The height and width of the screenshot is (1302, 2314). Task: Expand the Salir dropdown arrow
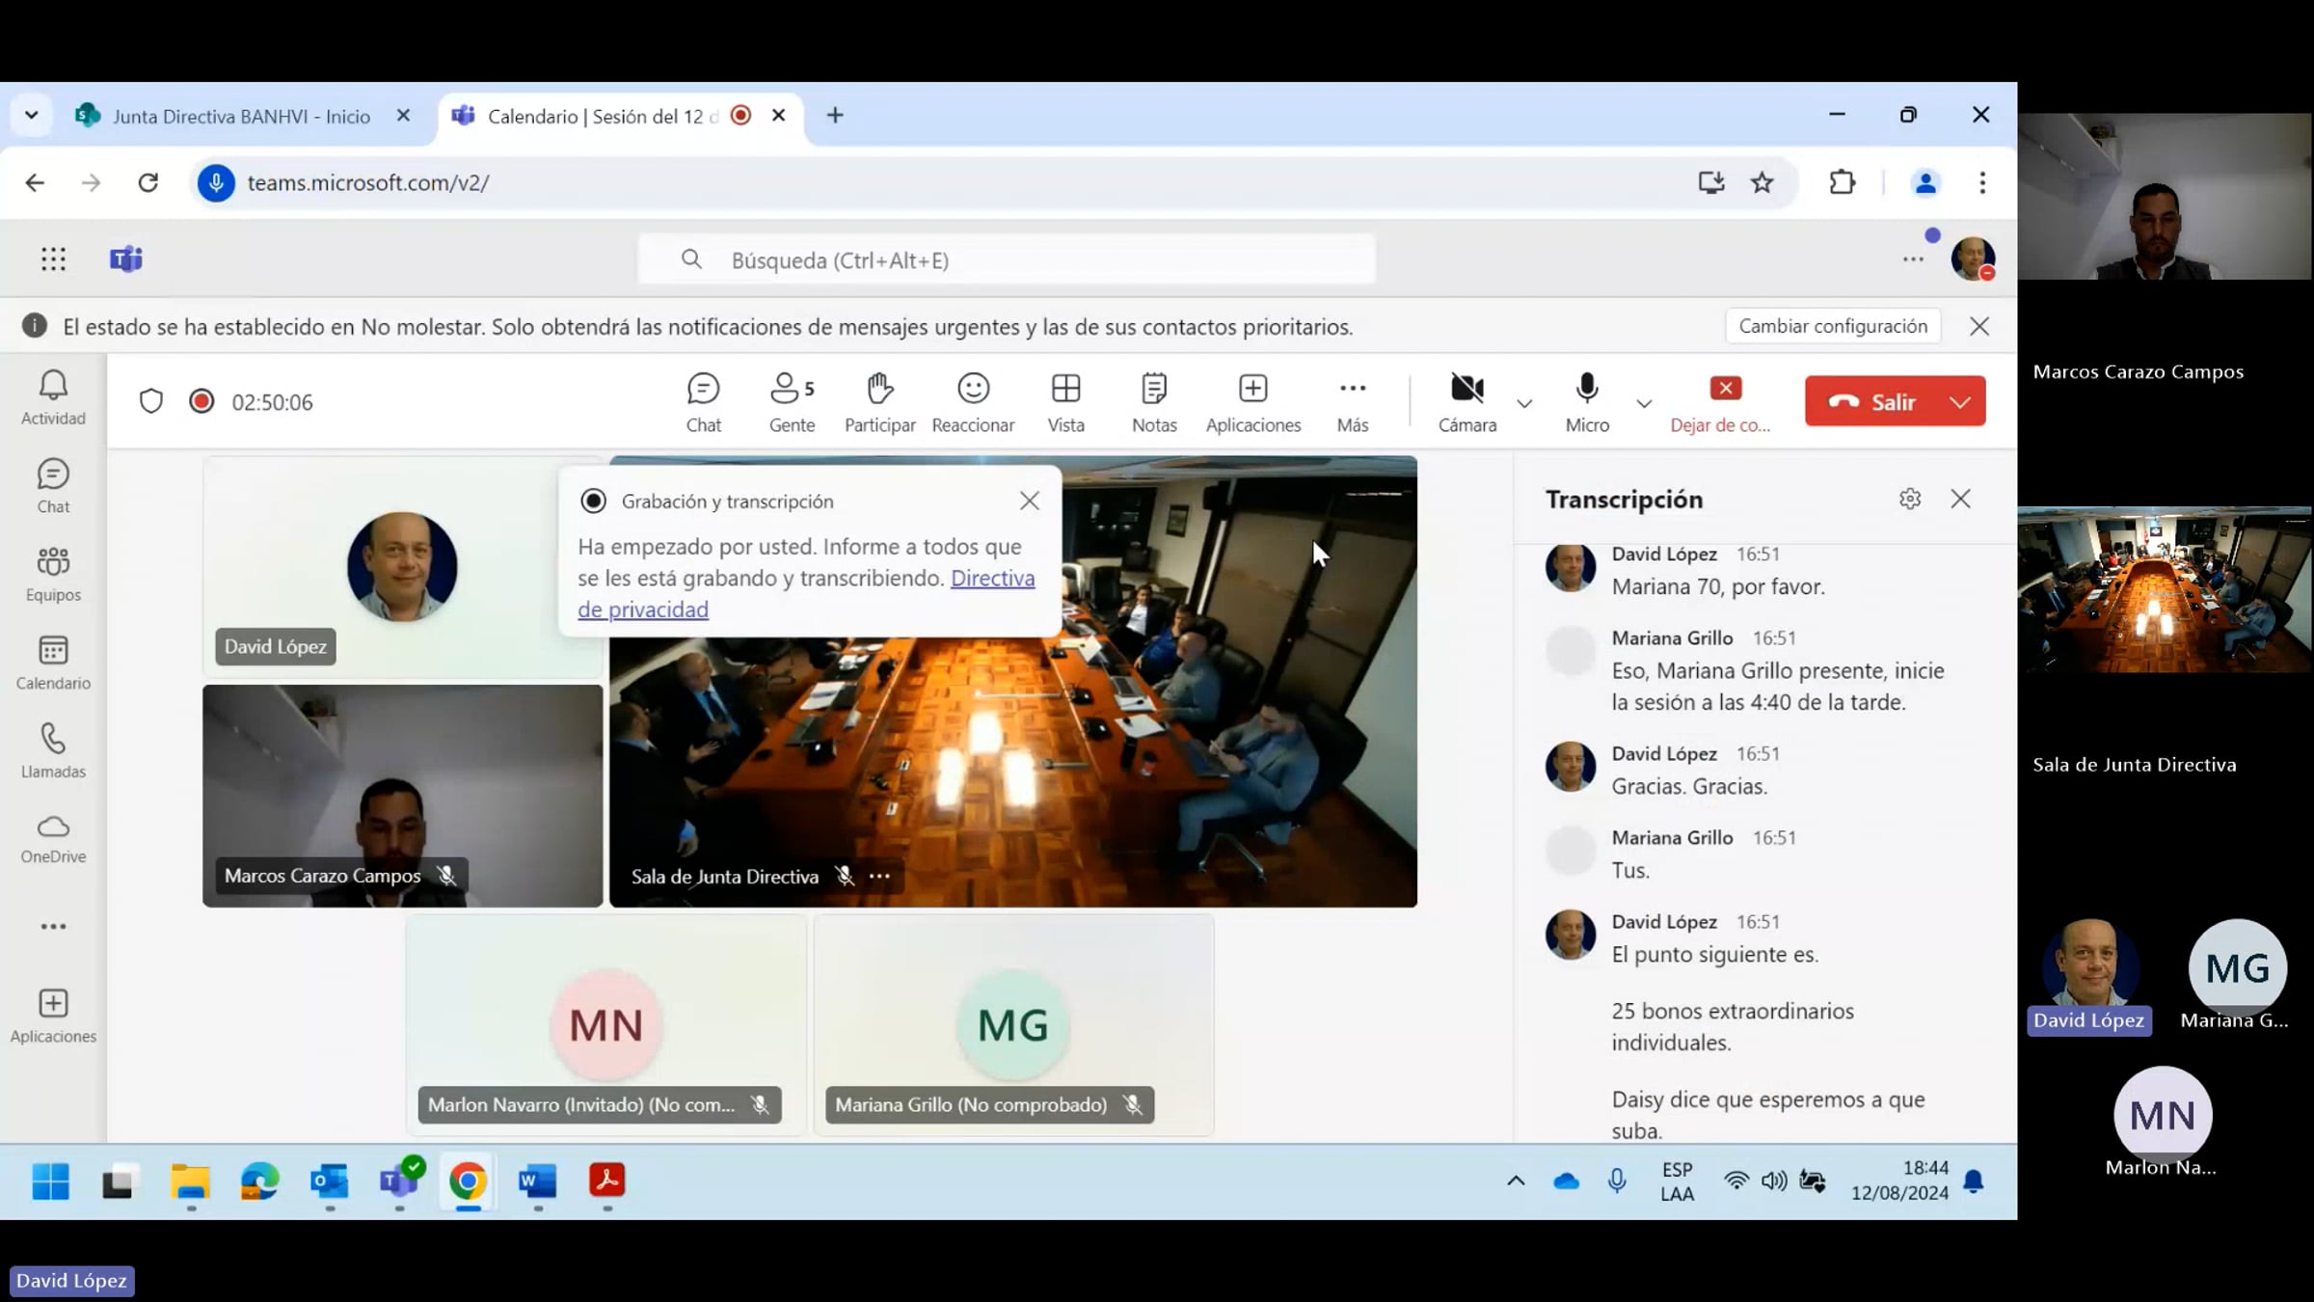[1961, 401]
